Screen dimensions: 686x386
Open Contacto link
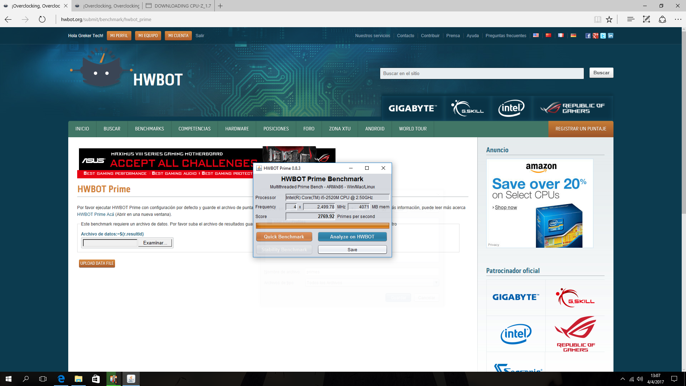(406, 36)
